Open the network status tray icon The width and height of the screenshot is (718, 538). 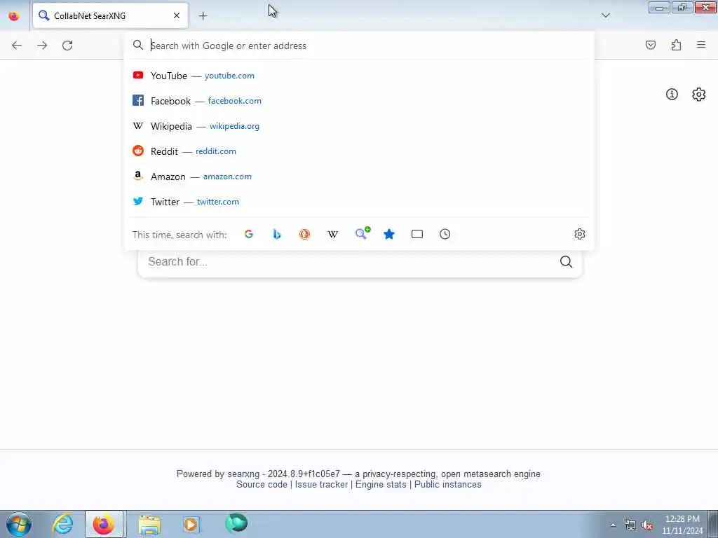click(630, 525)
